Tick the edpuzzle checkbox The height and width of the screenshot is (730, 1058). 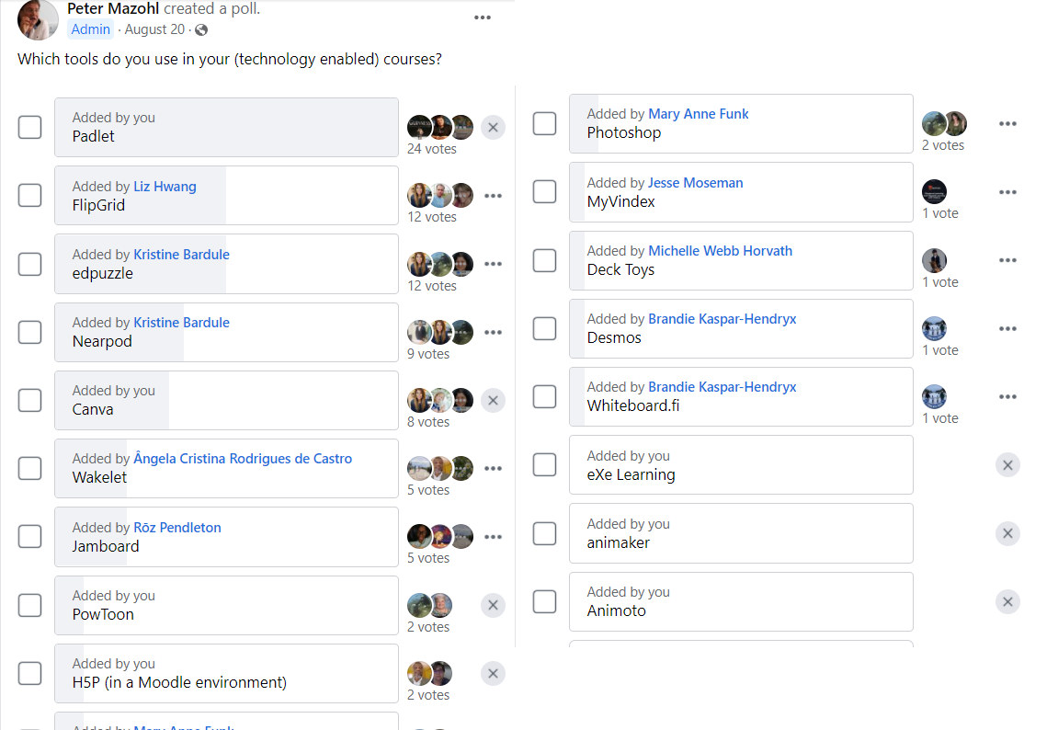29,265
